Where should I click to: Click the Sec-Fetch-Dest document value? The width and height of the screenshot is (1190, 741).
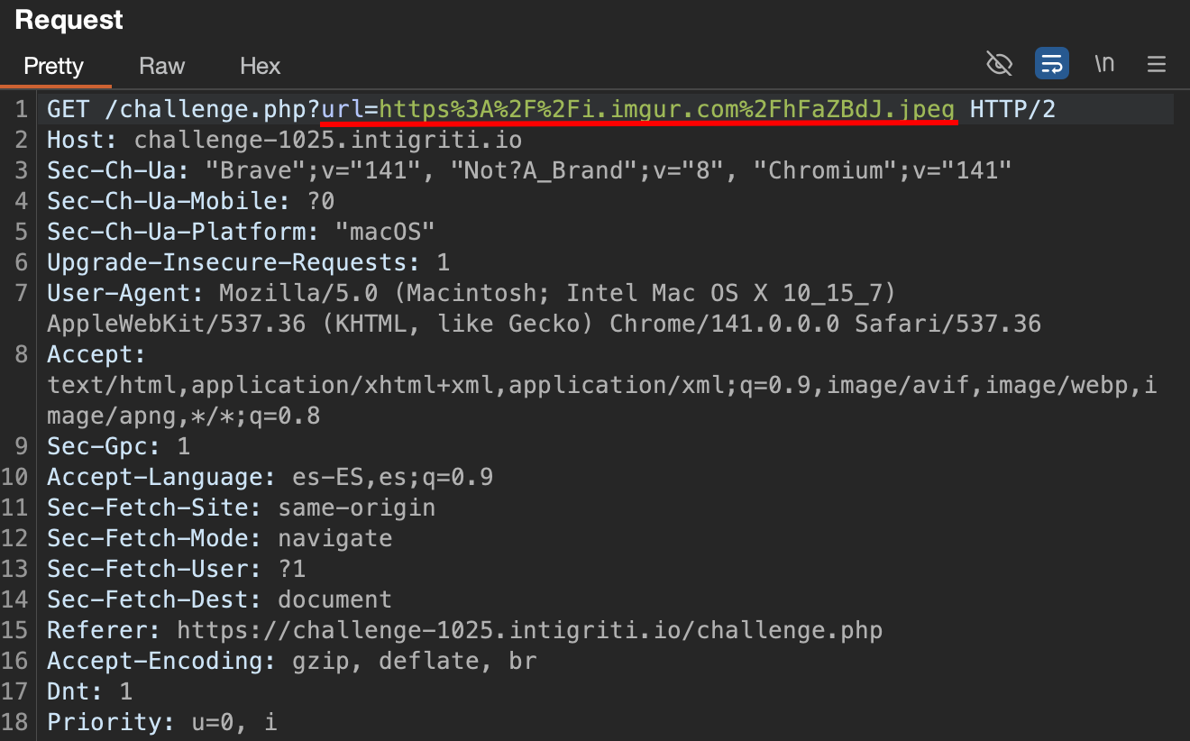coord(334,599)
